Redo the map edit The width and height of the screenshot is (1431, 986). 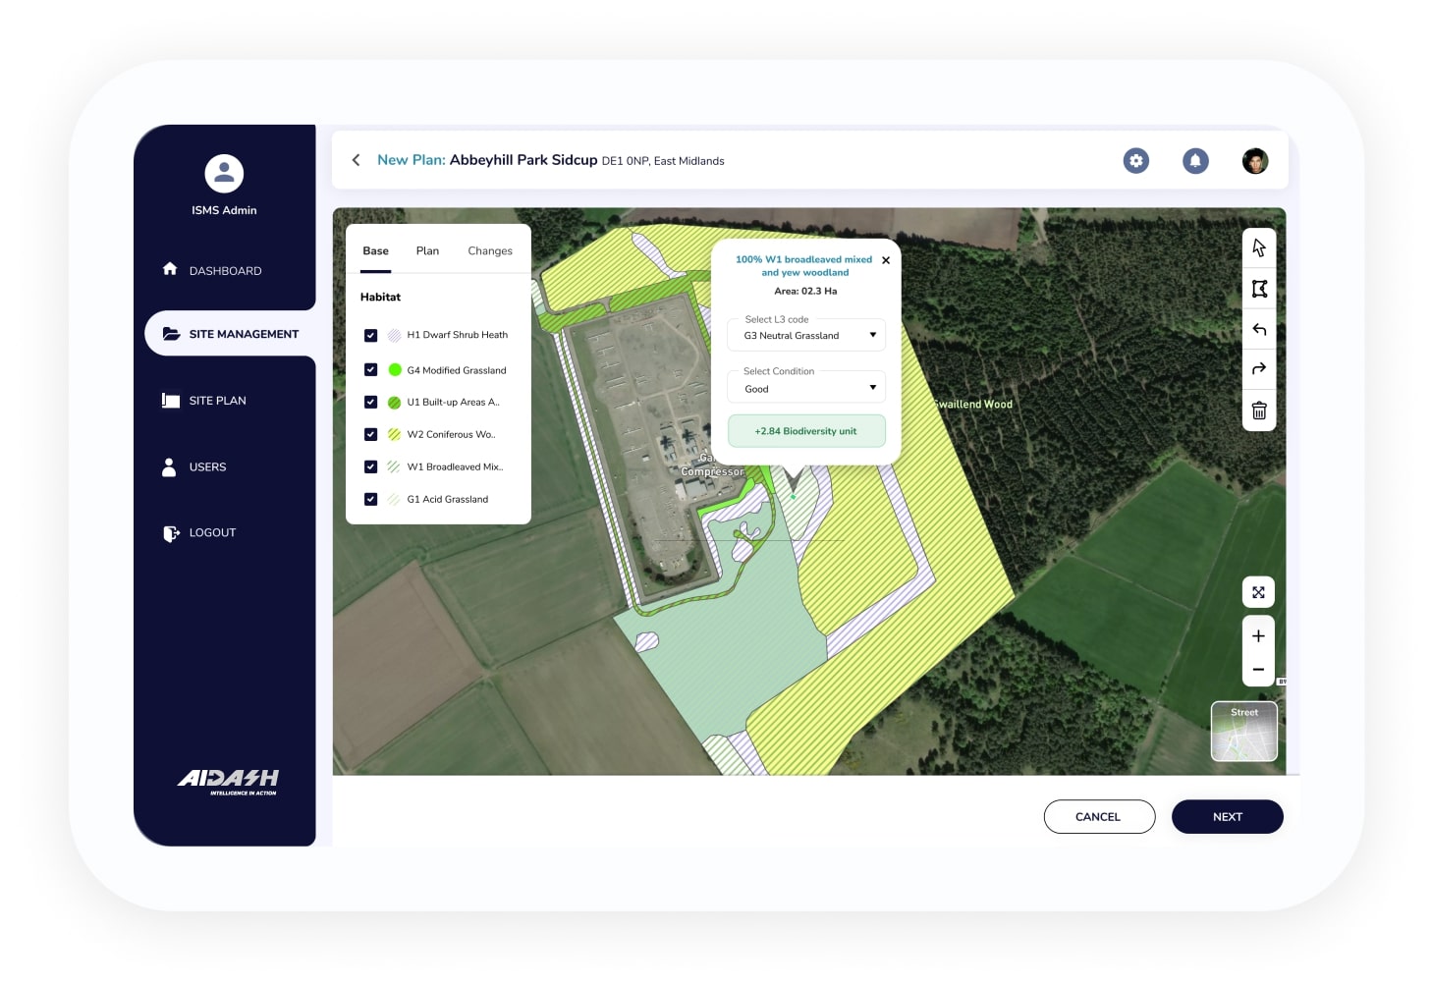click(1258, 369)
